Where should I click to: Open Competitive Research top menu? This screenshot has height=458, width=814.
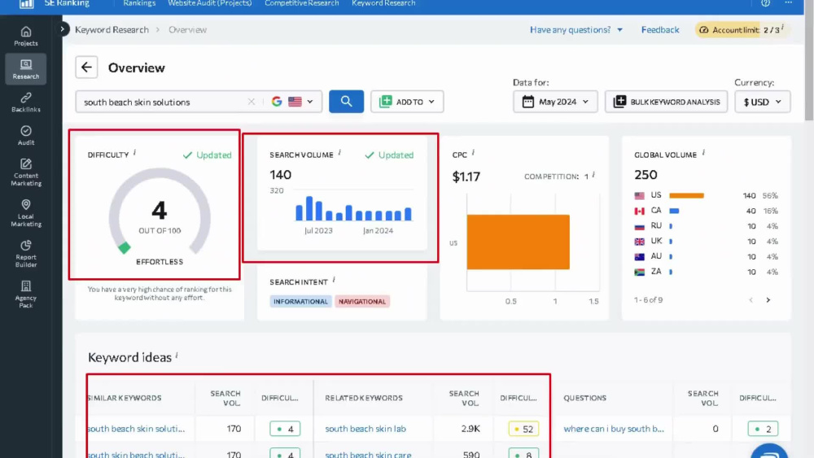302,3
